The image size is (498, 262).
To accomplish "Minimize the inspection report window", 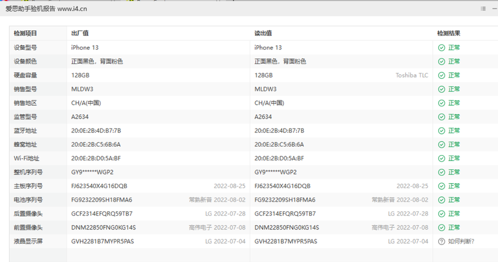I will (x=495, y=9).
